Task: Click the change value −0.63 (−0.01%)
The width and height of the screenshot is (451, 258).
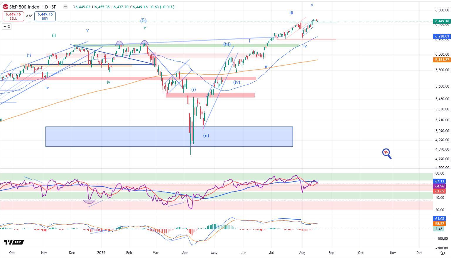Action: (x=162, y=7)
